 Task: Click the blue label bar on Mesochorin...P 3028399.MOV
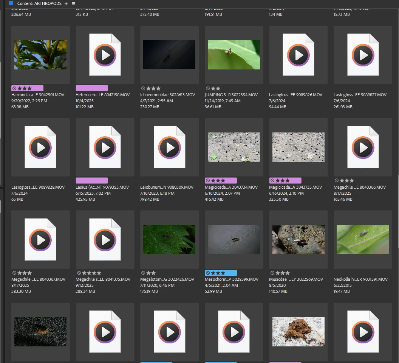(221, 273)
